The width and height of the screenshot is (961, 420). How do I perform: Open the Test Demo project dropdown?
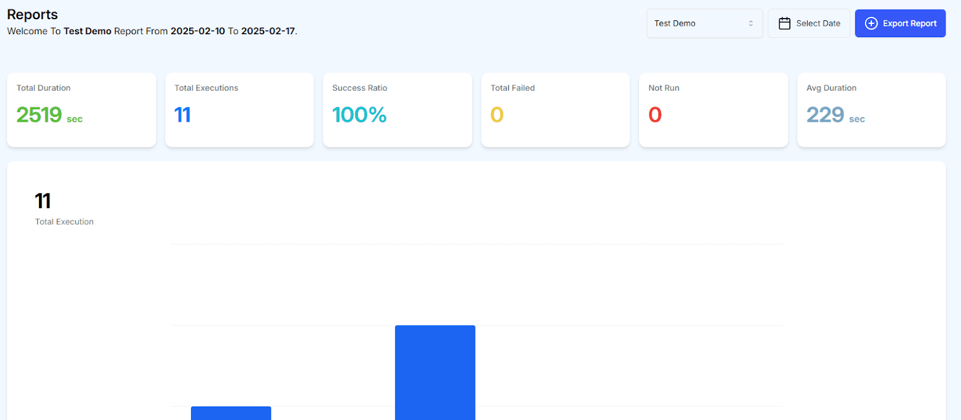pos(705,23)
